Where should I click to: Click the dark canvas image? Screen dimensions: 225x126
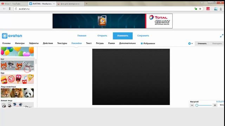[131, 77]
